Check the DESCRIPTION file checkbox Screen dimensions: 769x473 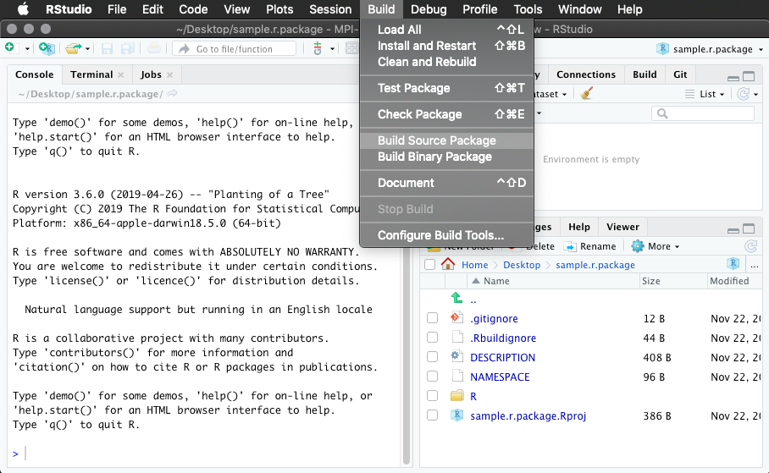coord(432,357)
